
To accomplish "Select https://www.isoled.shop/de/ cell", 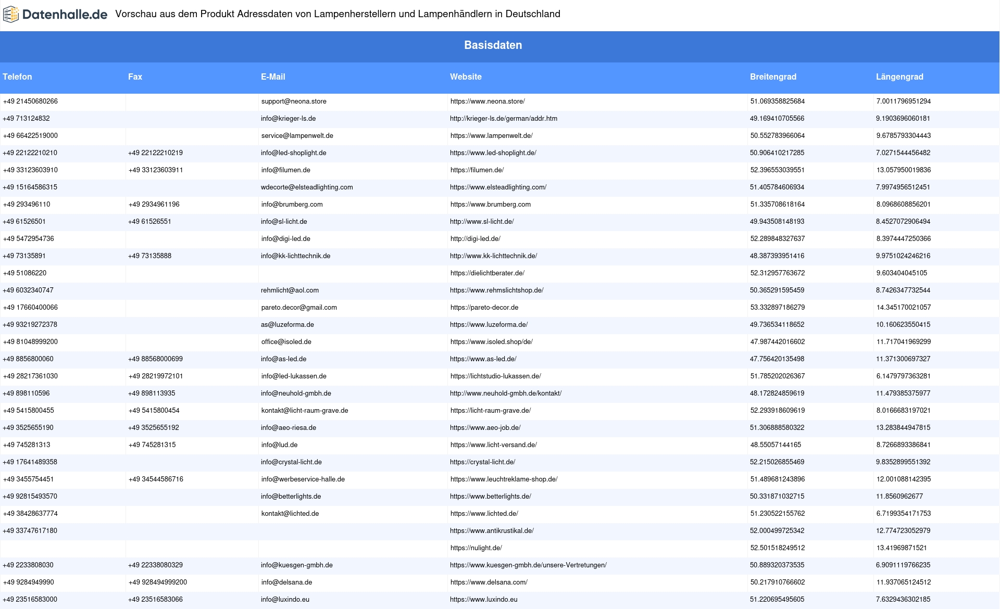I will pos(492,342).
